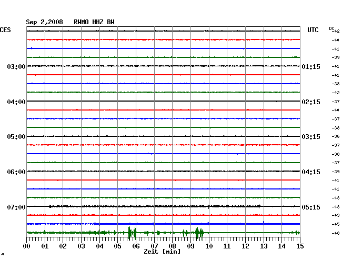Image resolution: width=342 pixels, height=260 pixels.
Task: Select the "13" minute axis label
Action: tap(264, 246)
